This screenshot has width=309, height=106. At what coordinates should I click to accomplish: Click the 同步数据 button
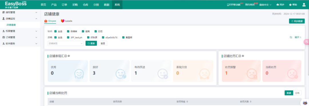(x=297, y=21)
